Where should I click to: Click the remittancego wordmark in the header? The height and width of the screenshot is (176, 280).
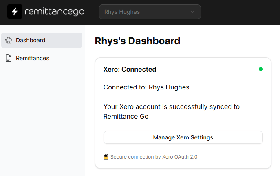coord(54,12)
